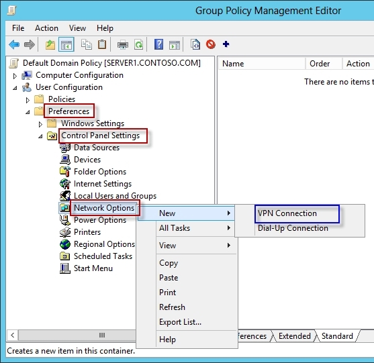The image size is (374, 363).
Task: Collapse the Control Panel Settings node
Action: coord(40,136)
